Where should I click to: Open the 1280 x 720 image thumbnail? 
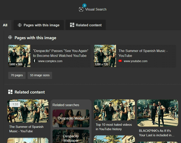pos(105,56)
